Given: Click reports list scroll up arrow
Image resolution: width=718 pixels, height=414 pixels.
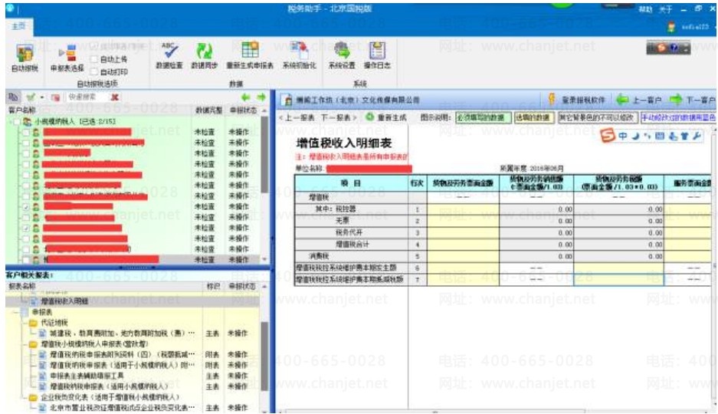Looking at the screenshot, I should 264,287.
